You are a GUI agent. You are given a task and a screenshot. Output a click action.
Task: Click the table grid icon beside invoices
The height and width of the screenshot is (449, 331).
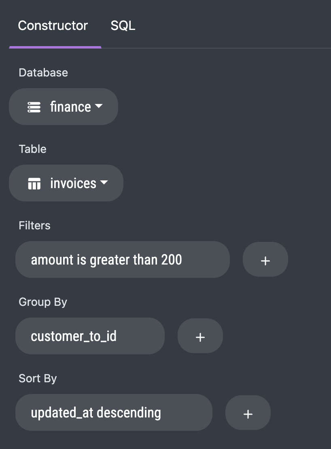click(34, 184)
